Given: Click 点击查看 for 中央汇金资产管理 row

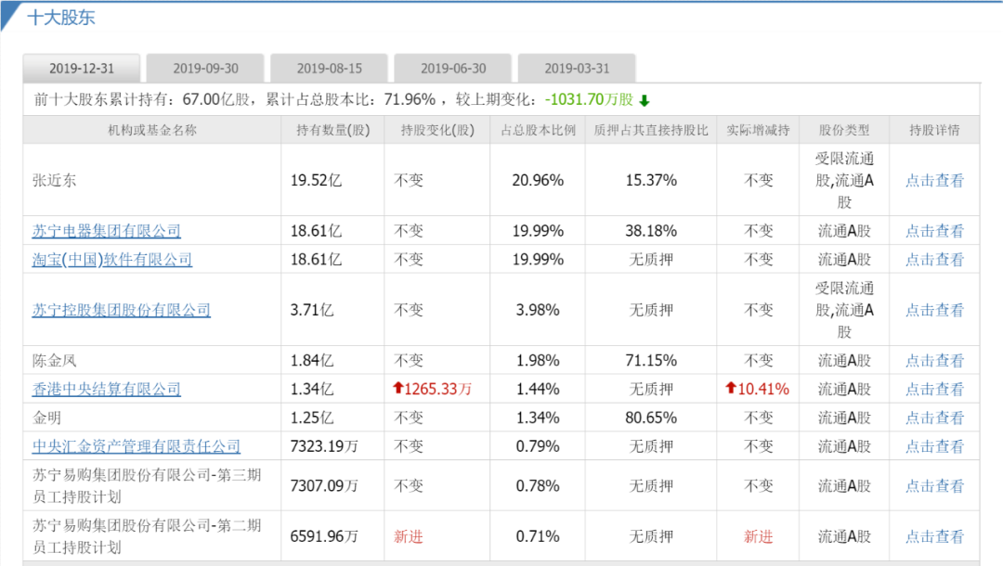Looking at the screenshot, I should click(934, 446).
